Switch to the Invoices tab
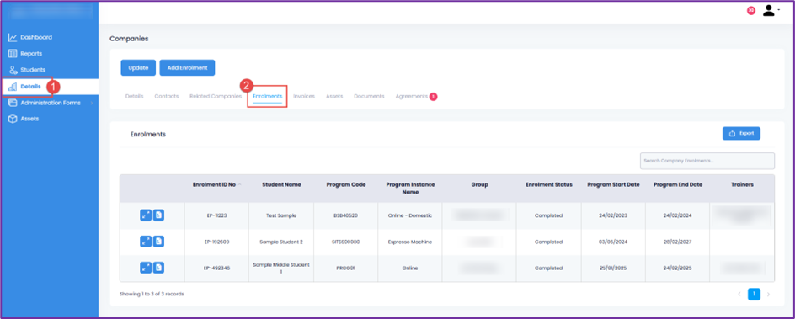This screenshot has height=319, width=795. point(304,96)
